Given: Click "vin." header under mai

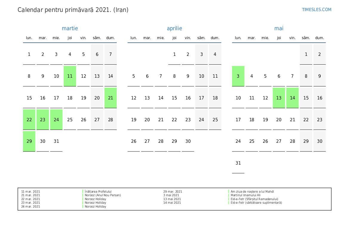Looking at the screenshot, I should [x=293, y=38].
